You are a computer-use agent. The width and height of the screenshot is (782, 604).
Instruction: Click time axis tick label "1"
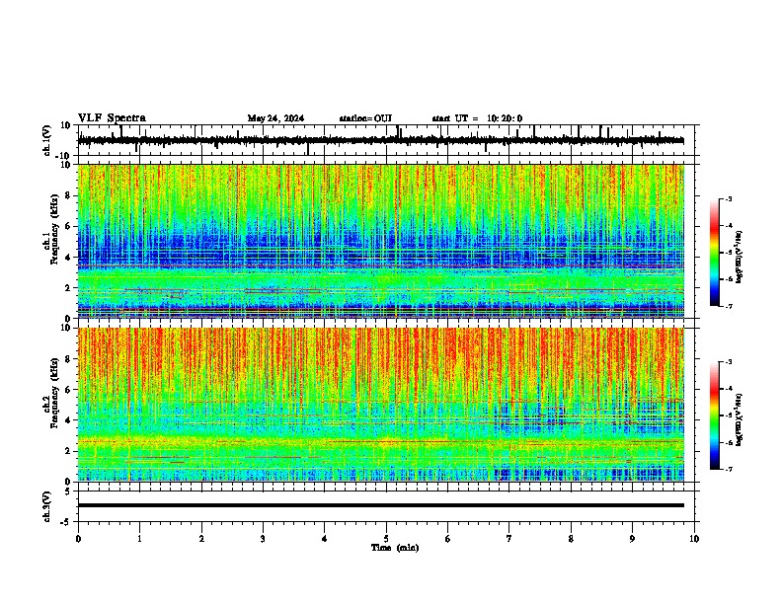click(x=139, y=539)
